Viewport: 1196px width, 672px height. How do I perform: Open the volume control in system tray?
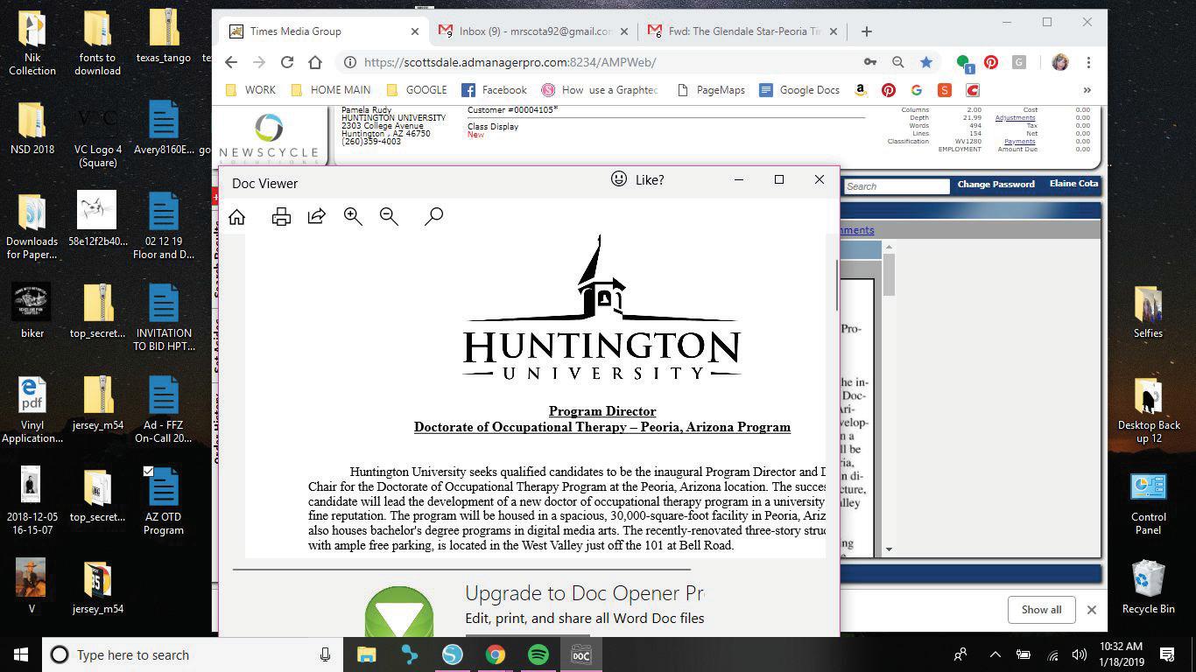point(1079,654)
